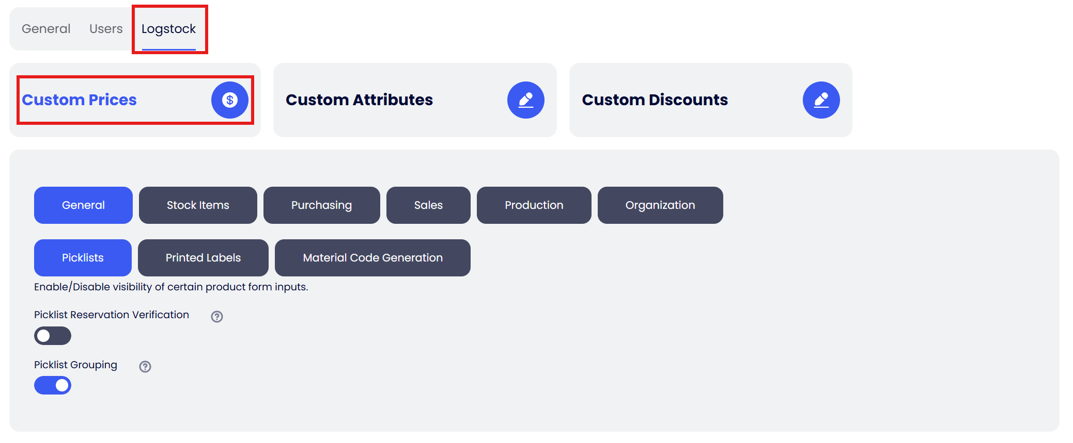Click the edit icon on Custom Discounts

tap(821, 100)
